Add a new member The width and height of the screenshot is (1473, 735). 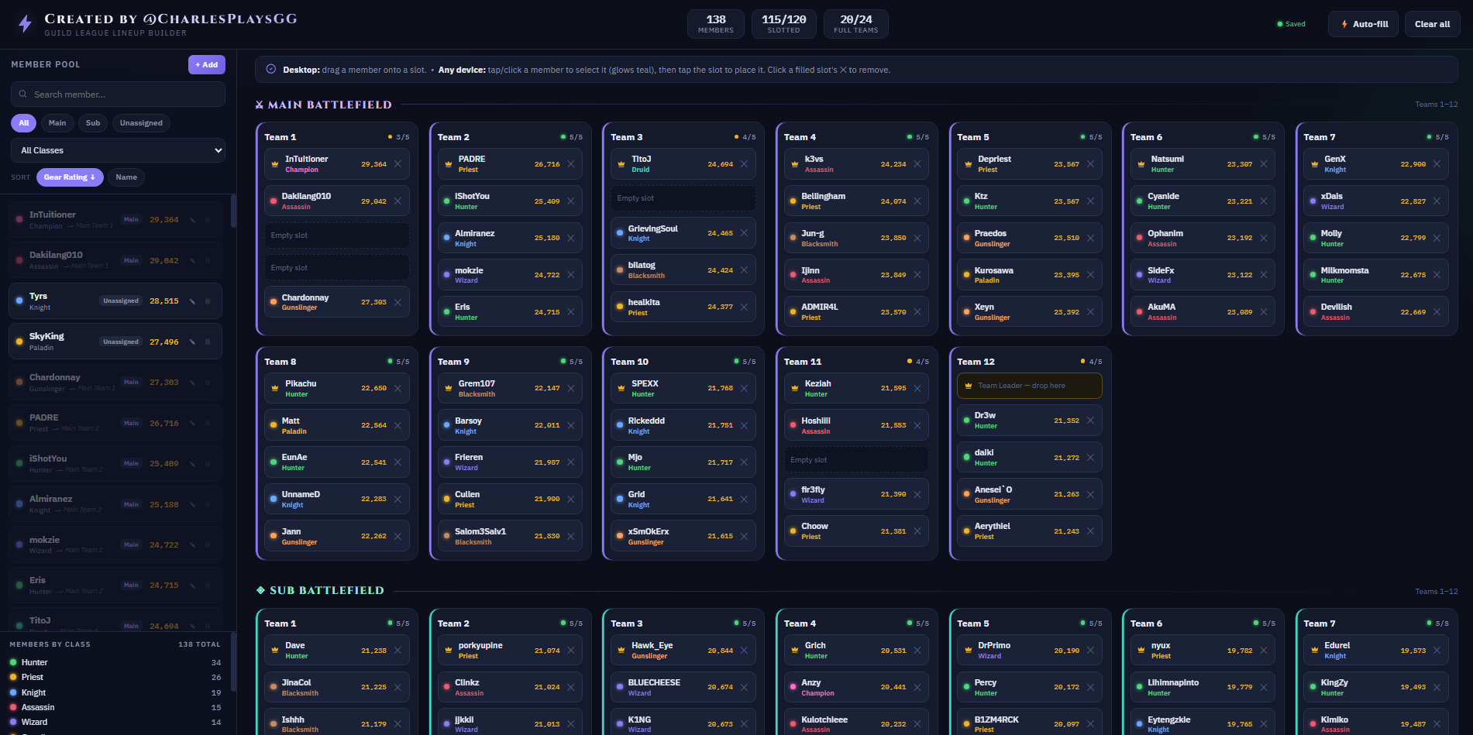click(x=207, y=65)
